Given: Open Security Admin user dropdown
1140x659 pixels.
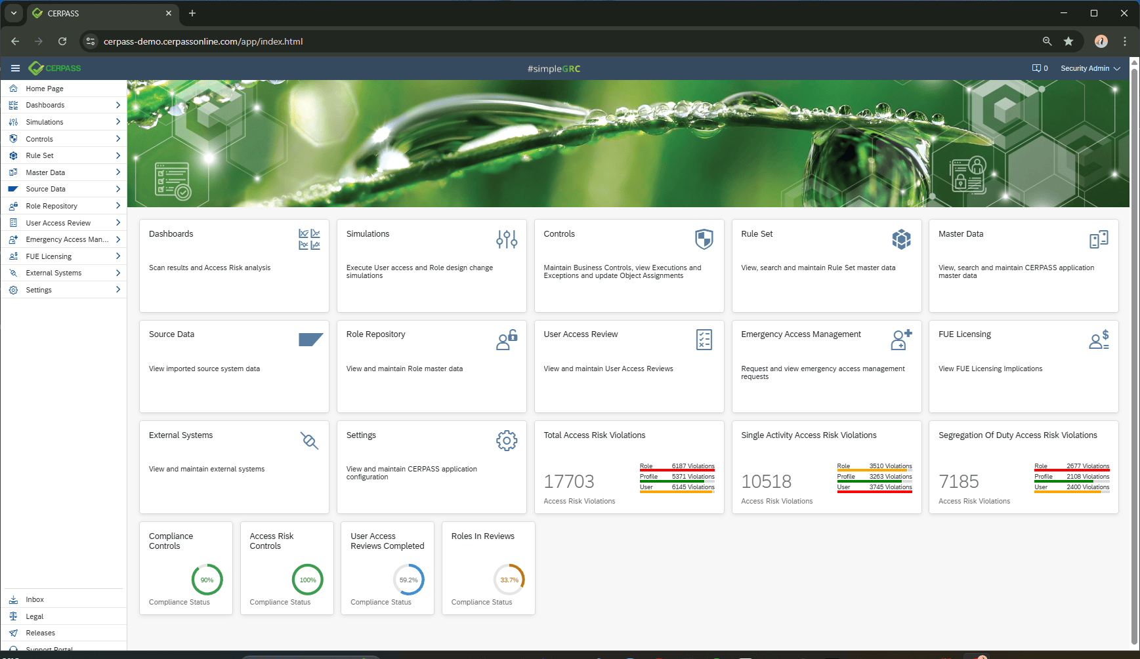Looking at the screenshot, I should 1090,68.
